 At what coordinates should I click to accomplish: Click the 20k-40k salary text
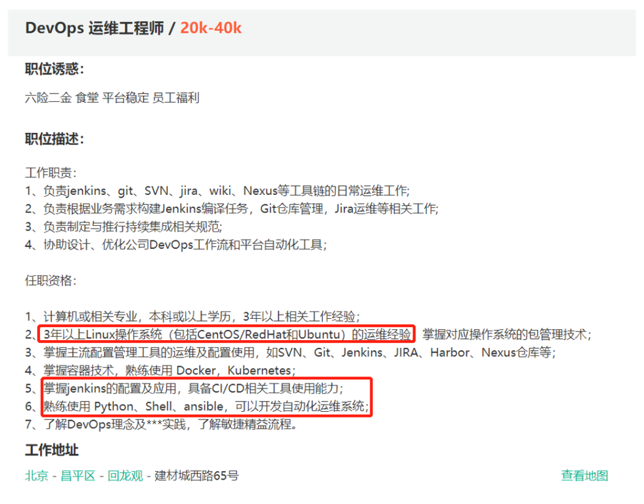pos(210,28)
